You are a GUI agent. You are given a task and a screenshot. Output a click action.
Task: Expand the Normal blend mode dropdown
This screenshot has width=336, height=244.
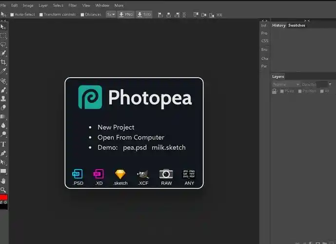click(286, 85)
